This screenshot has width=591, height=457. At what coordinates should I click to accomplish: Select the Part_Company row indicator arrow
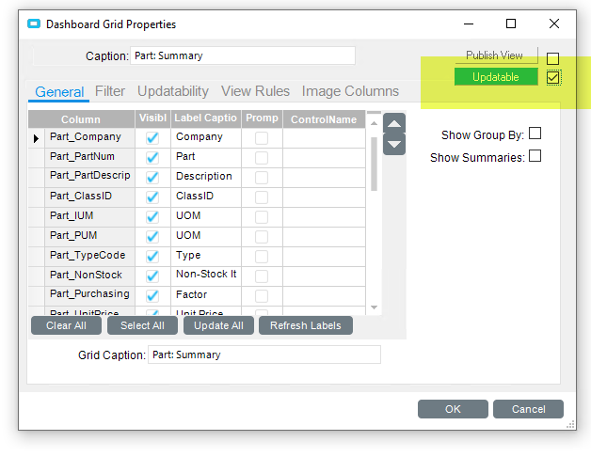pyautogui.click(x=37, y=137)
